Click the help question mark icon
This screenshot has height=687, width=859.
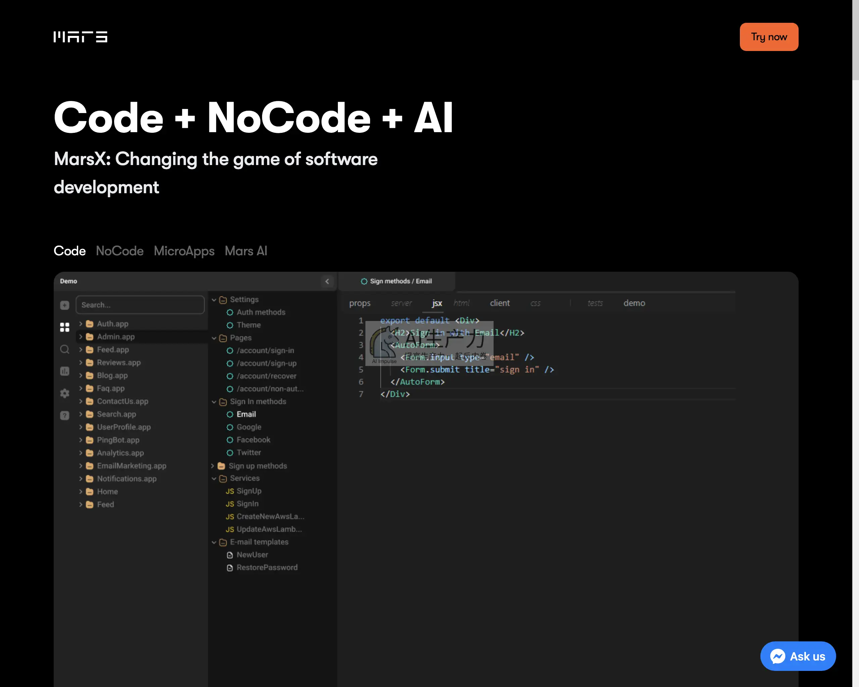pos(64,415)
